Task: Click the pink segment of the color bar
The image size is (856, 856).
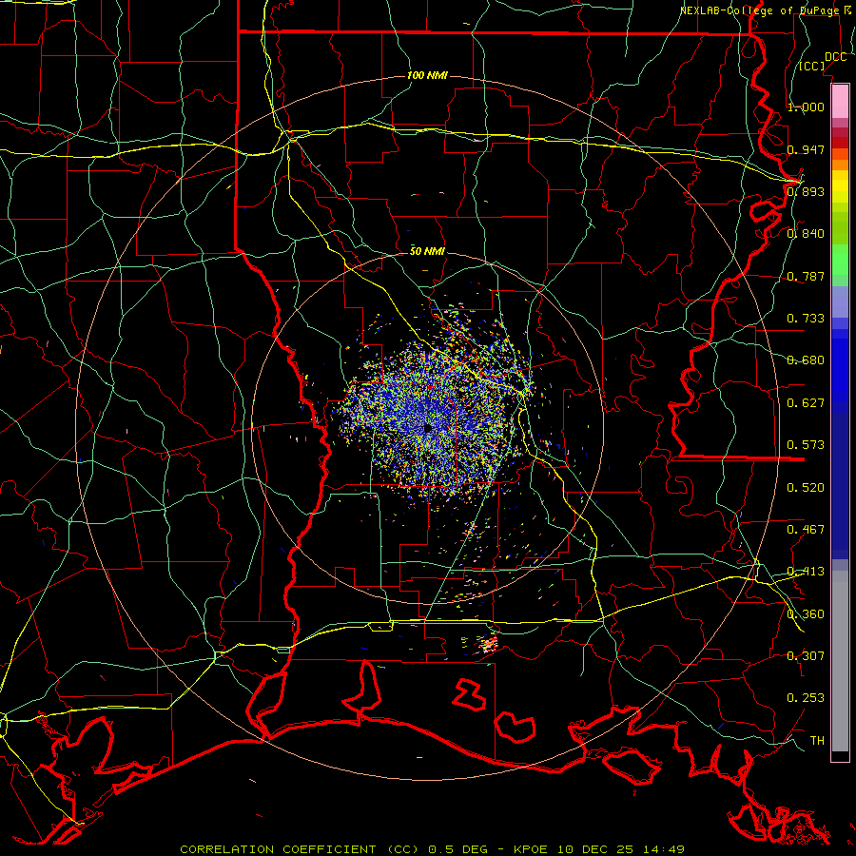Action: point(840,101)
